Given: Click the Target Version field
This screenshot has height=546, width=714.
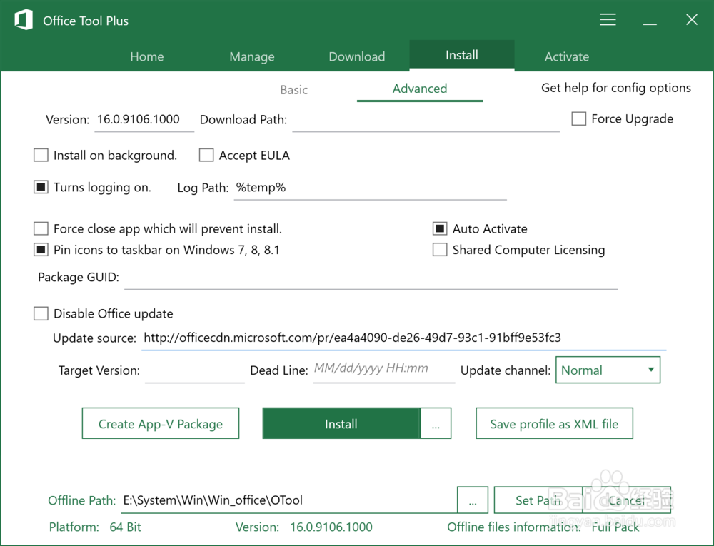Looking at the screenshot, I should [x=194, y=371].
